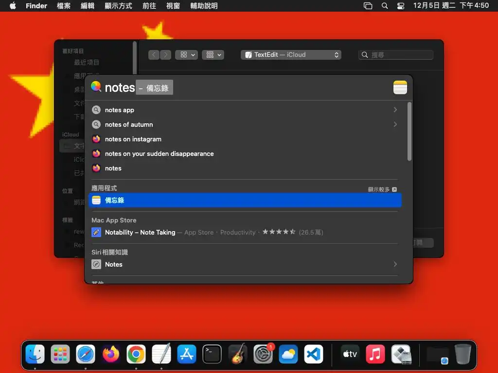Open the Finder menu

tap(36, 6)
